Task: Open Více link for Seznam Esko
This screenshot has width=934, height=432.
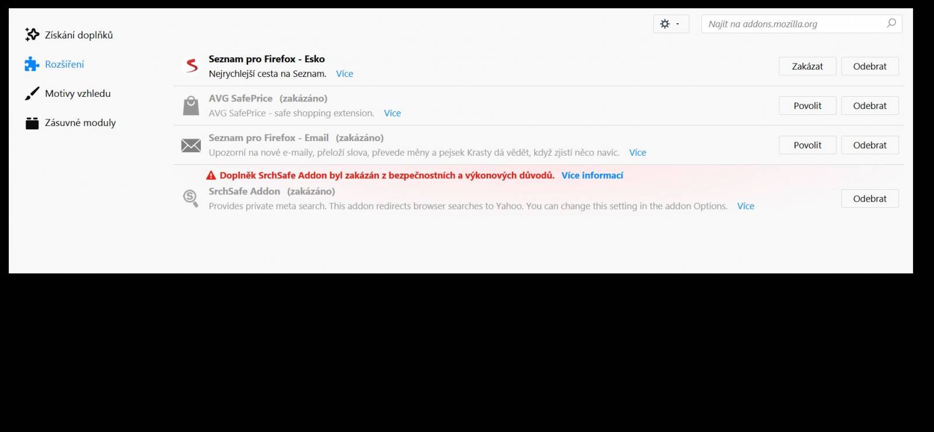Action: [x=344, y=74]
